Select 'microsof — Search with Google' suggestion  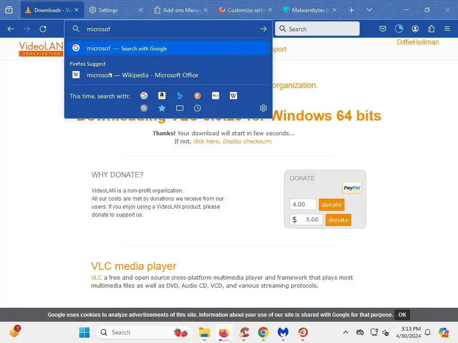168,48
